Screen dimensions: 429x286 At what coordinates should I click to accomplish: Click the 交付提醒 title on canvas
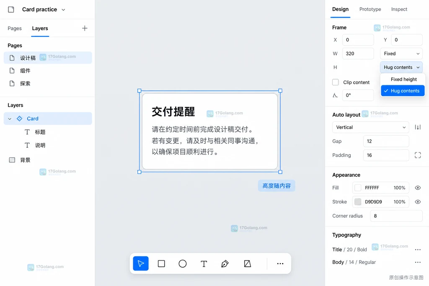pos(173,111)
